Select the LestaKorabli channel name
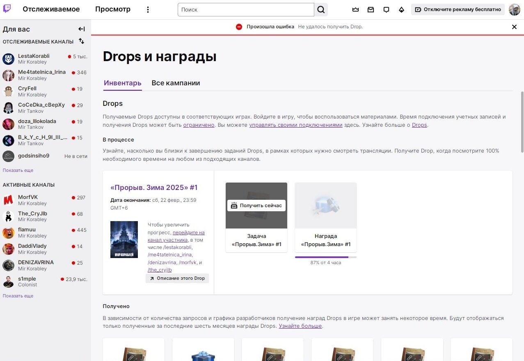524x361 pixels. coord(34,56)
